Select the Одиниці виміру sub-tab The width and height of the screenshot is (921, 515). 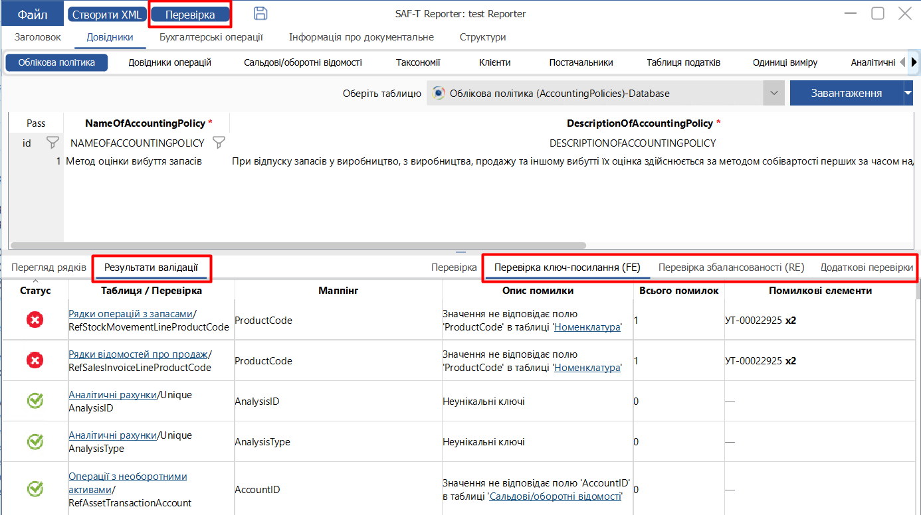785,62
